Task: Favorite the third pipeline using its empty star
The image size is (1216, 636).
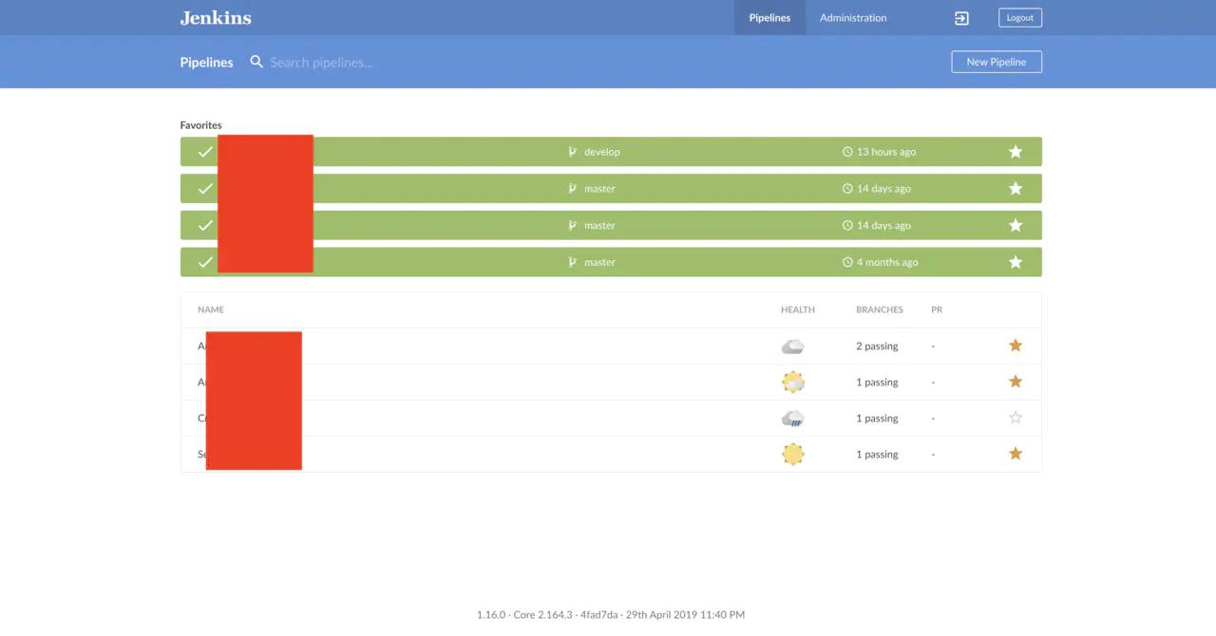Action: 1016,418
